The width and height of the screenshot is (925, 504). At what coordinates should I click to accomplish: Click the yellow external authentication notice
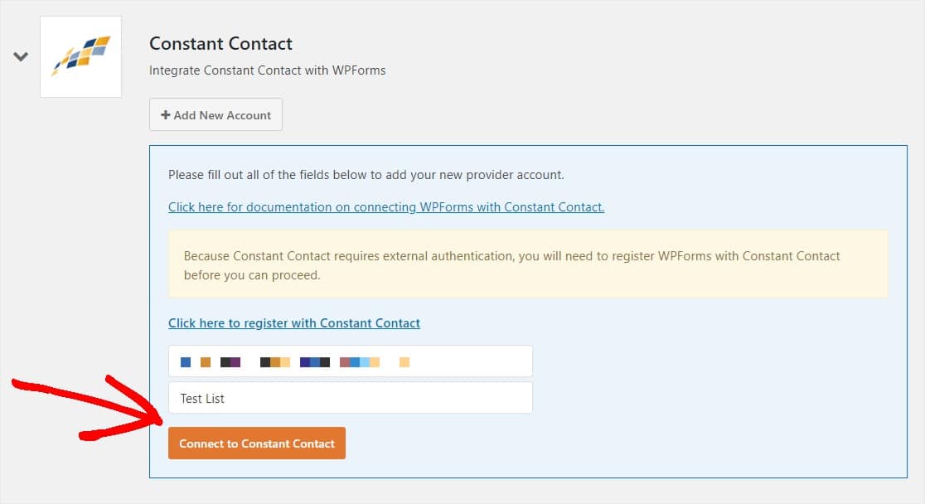point(527,264)
